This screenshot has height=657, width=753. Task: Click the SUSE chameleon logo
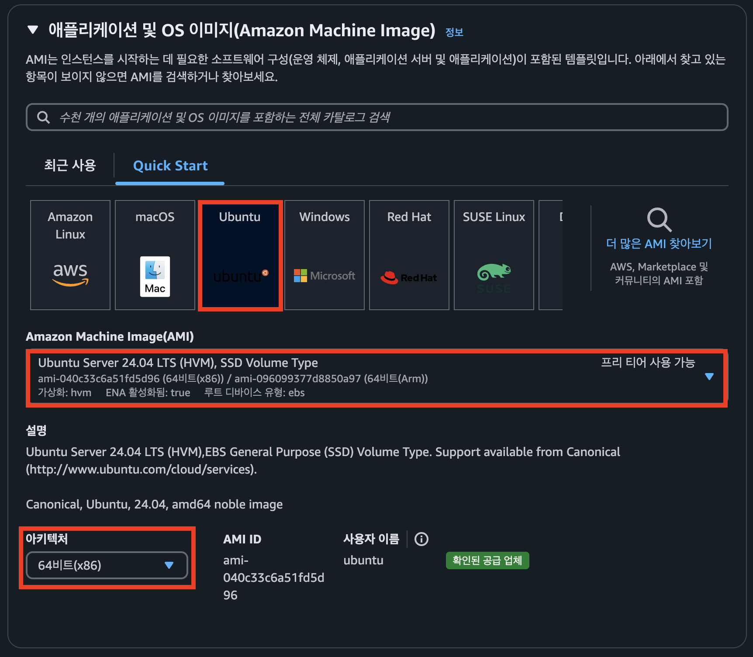[494, 278]
